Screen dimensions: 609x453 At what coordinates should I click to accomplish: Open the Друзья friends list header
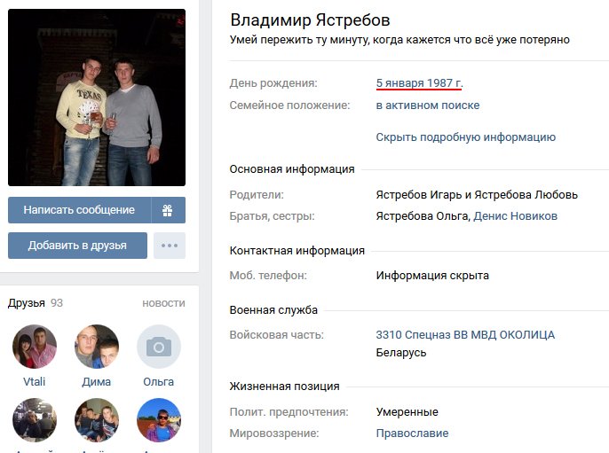click(x=27, y=303)
